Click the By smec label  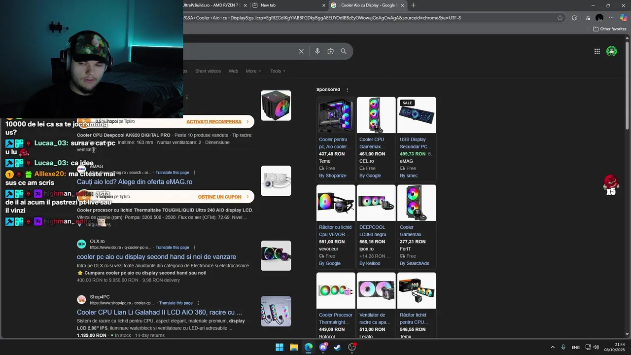point(409,176)
